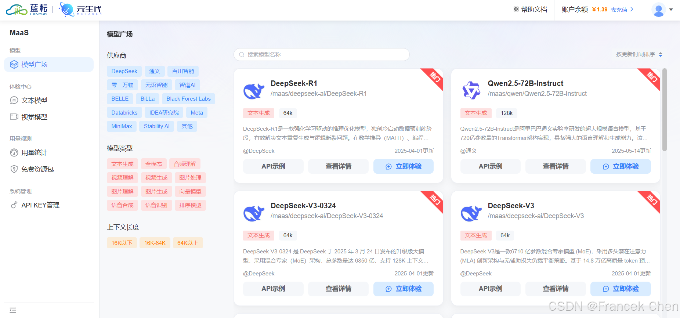The image size is (680, 318).
Task: Filter by 百川智能 provider
Action: 183,71
